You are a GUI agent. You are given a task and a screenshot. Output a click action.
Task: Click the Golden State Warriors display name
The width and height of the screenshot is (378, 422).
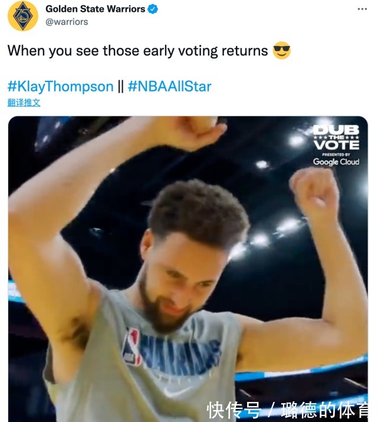point(96,9)
